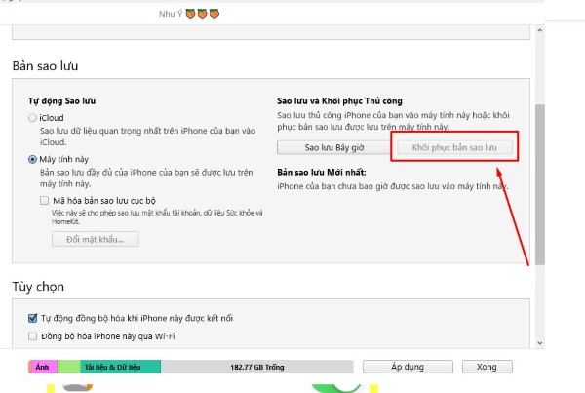Click the scrollbar down arrow
This screenshot has width=585, height=393.
(539, 341)
